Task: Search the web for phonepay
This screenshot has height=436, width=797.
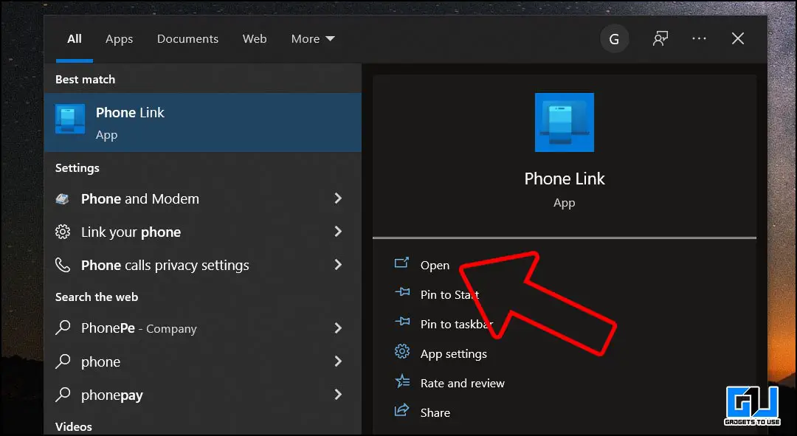Action: tap(202, 395)
